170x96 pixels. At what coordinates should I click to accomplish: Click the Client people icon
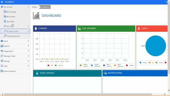(x=2, y=41)
